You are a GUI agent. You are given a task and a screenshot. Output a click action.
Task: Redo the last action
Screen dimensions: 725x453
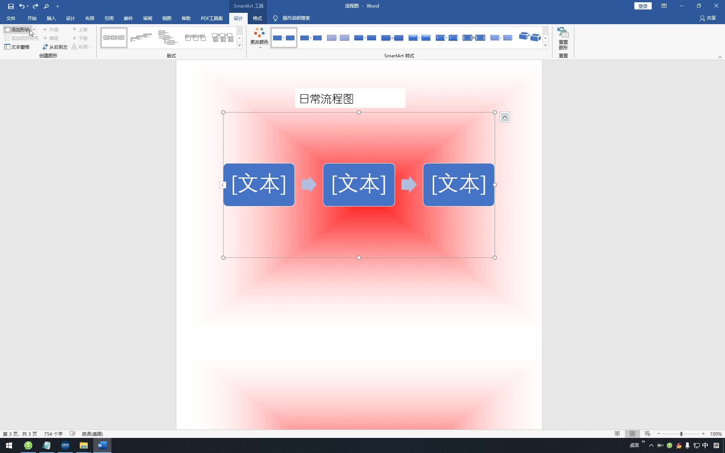pos(35,6)
